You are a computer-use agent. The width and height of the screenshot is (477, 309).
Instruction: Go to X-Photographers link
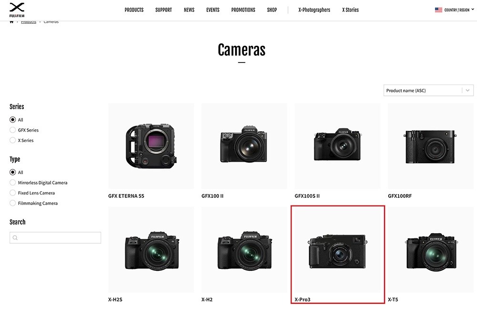pos(314,10)
